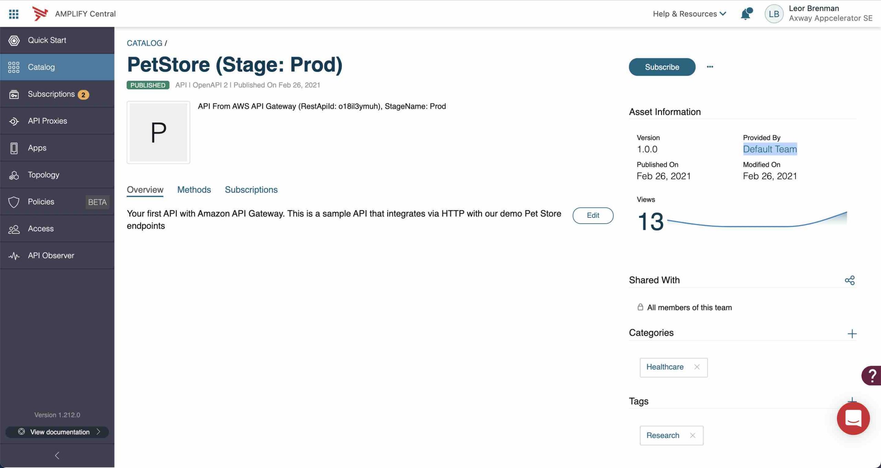Click the Catalog grid icon
The height and width of the screenshot is (468, 881).
pos(14,67)
